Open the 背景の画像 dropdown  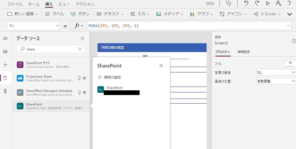coord(276,72)
